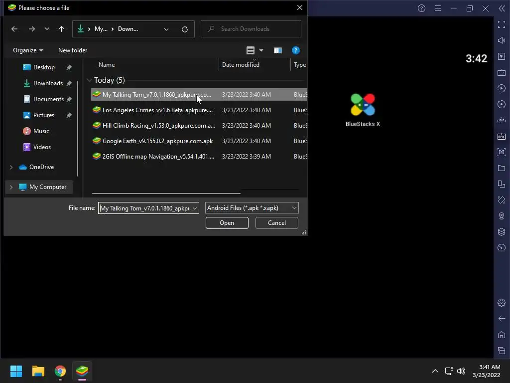Screen dimensions: 510x383
Task: Navigate forward in file dialog
Action: [31, 29]
